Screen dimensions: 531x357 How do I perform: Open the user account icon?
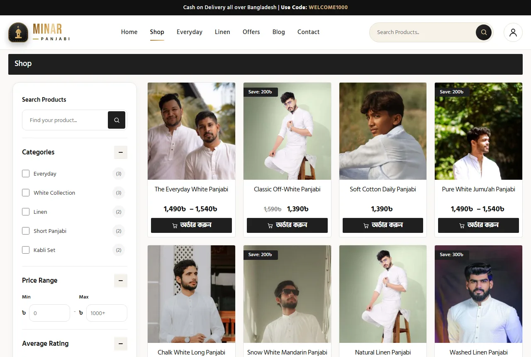click(513, 32)
